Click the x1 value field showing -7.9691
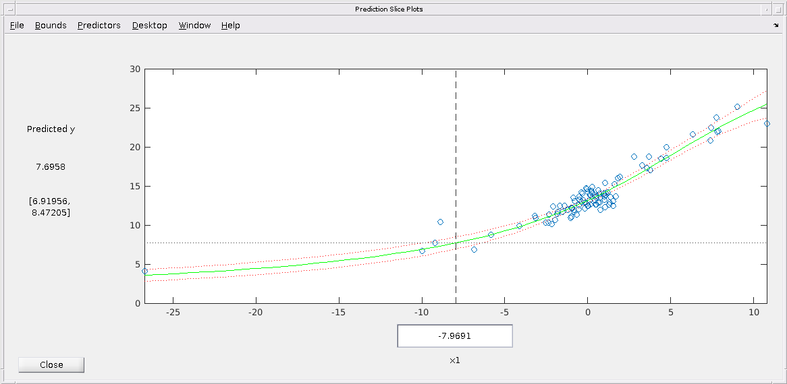This screenshot has width=787, height=384. click(x=455, y=336)
